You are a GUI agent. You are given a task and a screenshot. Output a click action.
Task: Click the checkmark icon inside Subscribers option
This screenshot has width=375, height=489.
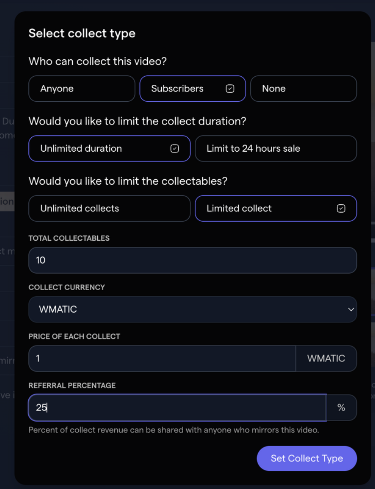pyautogui.click(x=229, y=89)
